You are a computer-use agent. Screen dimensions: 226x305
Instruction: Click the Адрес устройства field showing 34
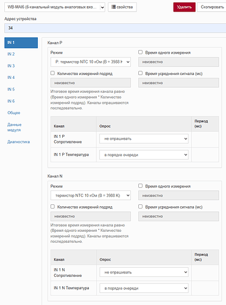click(115, 28)
